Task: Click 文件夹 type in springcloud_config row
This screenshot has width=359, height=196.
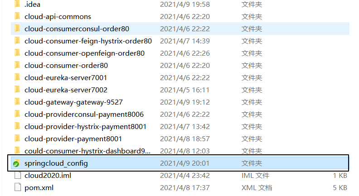Action: (252, 163)
